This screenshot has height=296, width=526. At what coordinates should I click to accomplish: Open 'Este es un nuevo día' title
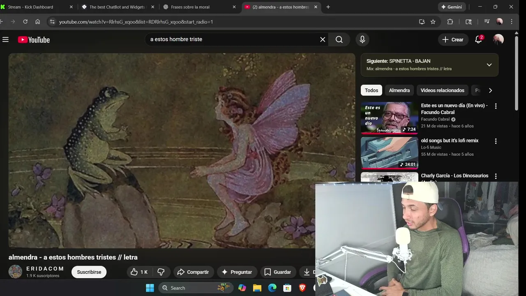tap(454, 109)
